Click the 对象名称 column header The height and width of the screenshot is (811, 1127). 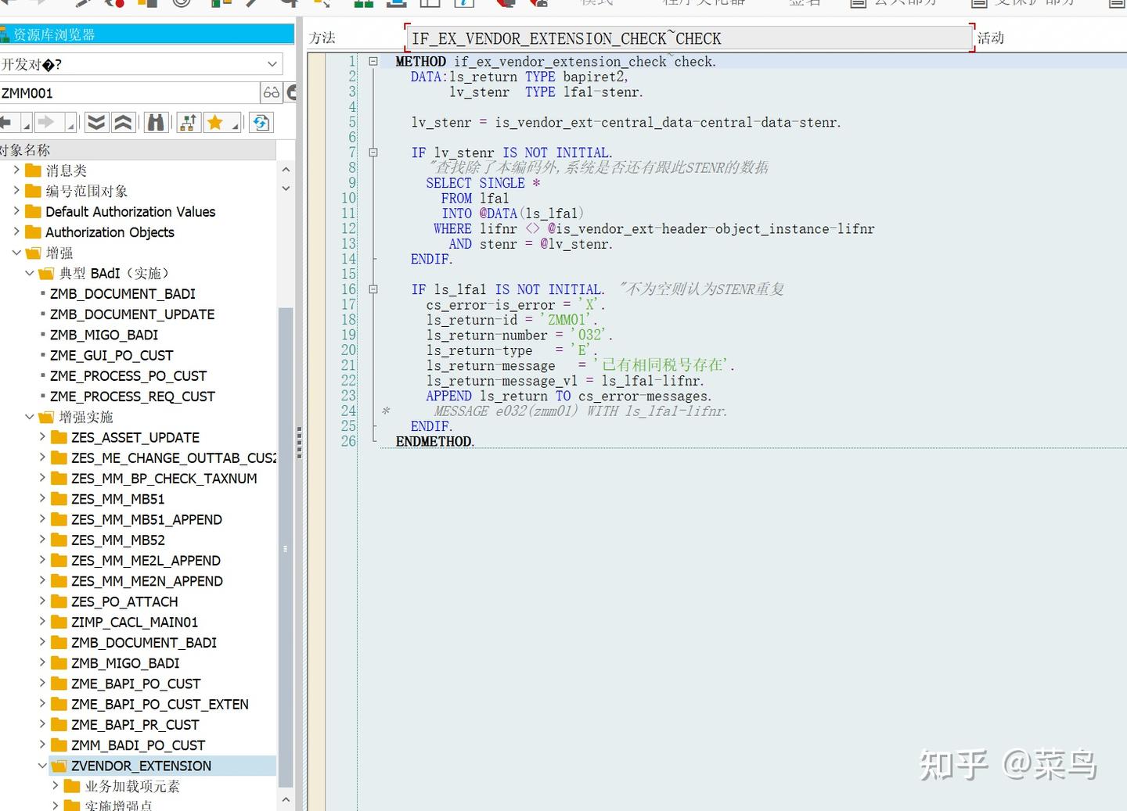click(138, 149)
